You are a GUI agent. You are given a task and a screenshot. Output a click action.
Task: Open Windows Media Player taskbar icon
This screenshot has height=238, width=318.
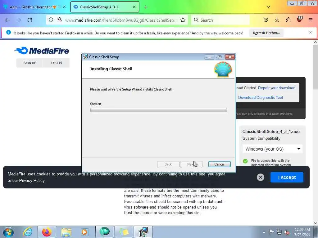[84, 232]
